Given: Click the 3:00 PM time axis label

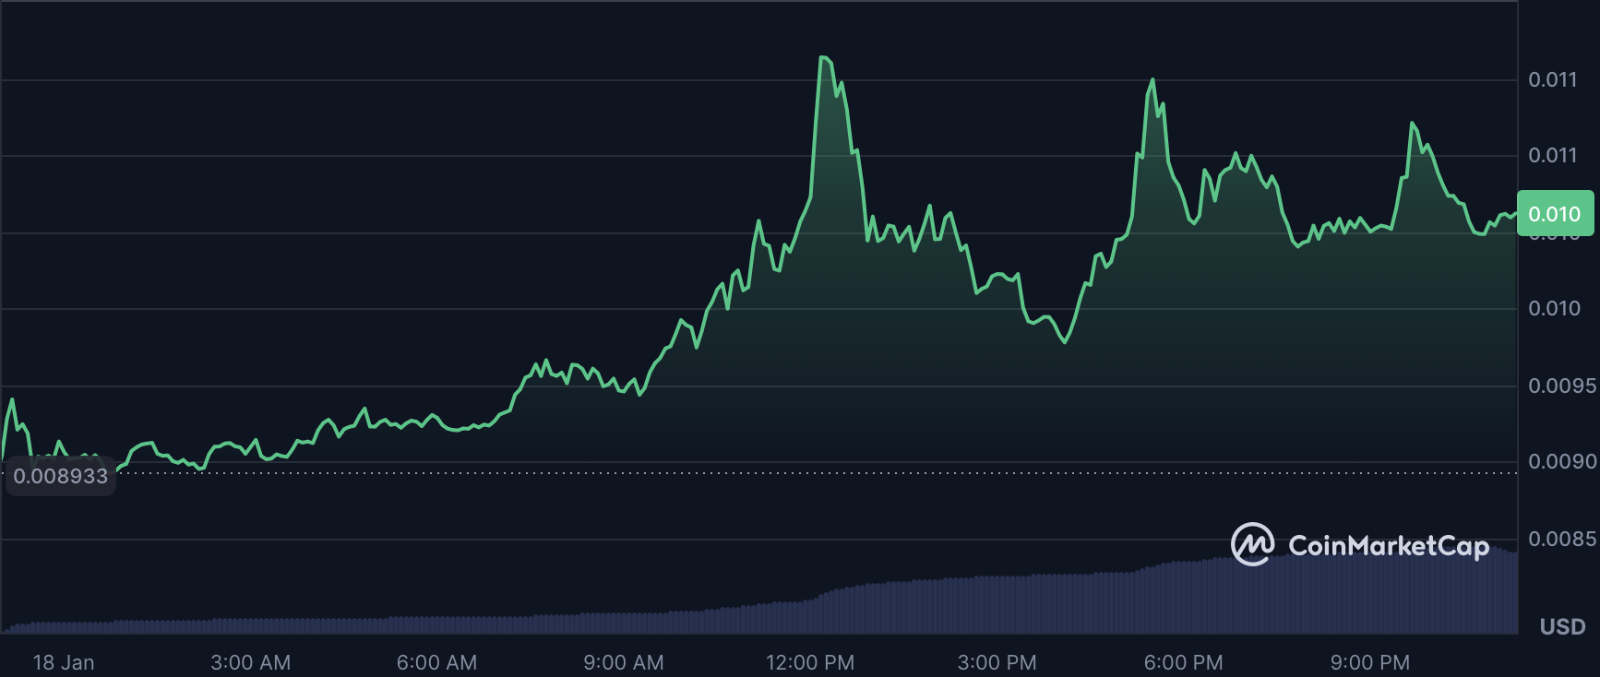Looking at the screenshot, I should click(997, 662).
